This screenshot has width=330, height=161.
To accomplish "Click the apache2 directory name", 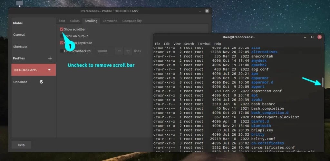I will 259,65.
